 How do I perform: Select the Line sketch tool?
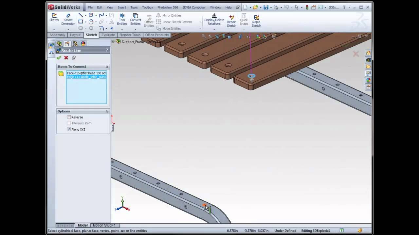81,15
